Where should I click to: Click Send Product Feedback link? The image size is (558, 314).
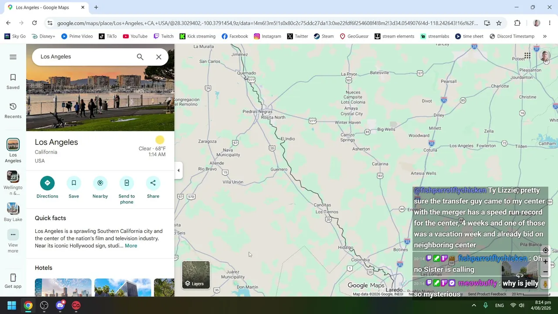487,294
